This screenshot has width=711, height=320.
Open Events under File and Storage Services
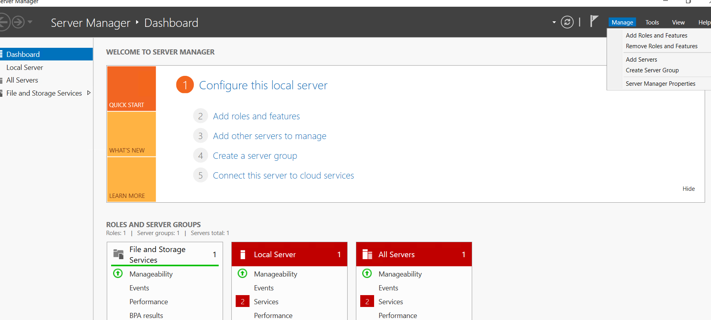(139, 288)
